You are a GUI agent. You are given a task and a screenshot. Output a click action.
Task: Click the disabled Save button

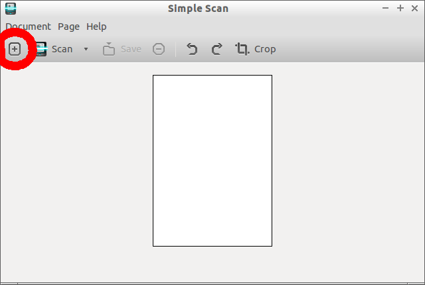tap(122, 49)
